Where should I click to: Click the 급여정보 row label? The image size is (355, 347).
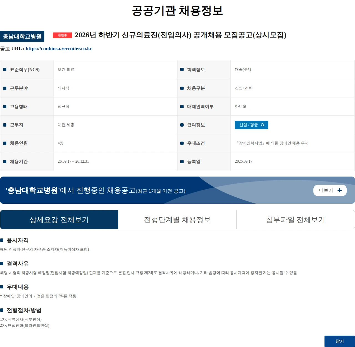click(x=196, y=125)
